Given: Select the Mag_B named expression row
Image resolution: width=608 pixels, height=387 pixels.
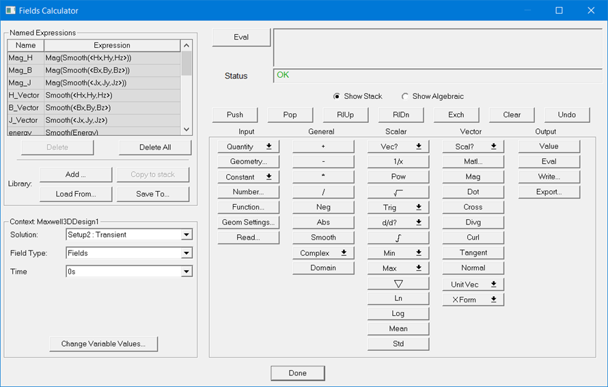Looking at the screenshot, I should [94, 70].
